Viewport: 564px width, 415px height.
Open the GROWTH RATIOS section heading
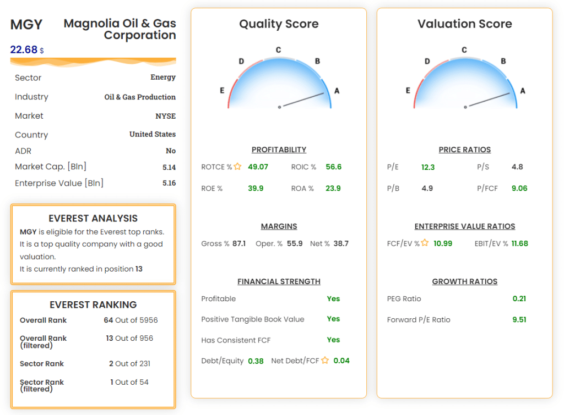(465, 282)
